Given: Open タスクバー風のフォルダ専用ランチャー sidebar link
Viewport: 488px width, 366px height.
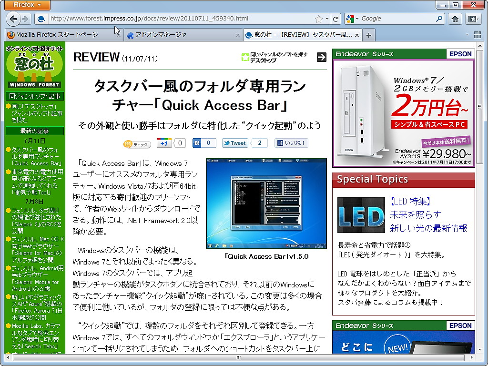Looking at the screenshot, I should pos(36,156).
